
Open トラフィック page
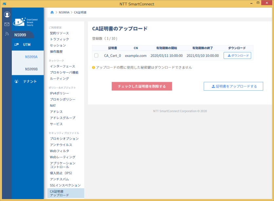tap(59, 39)
